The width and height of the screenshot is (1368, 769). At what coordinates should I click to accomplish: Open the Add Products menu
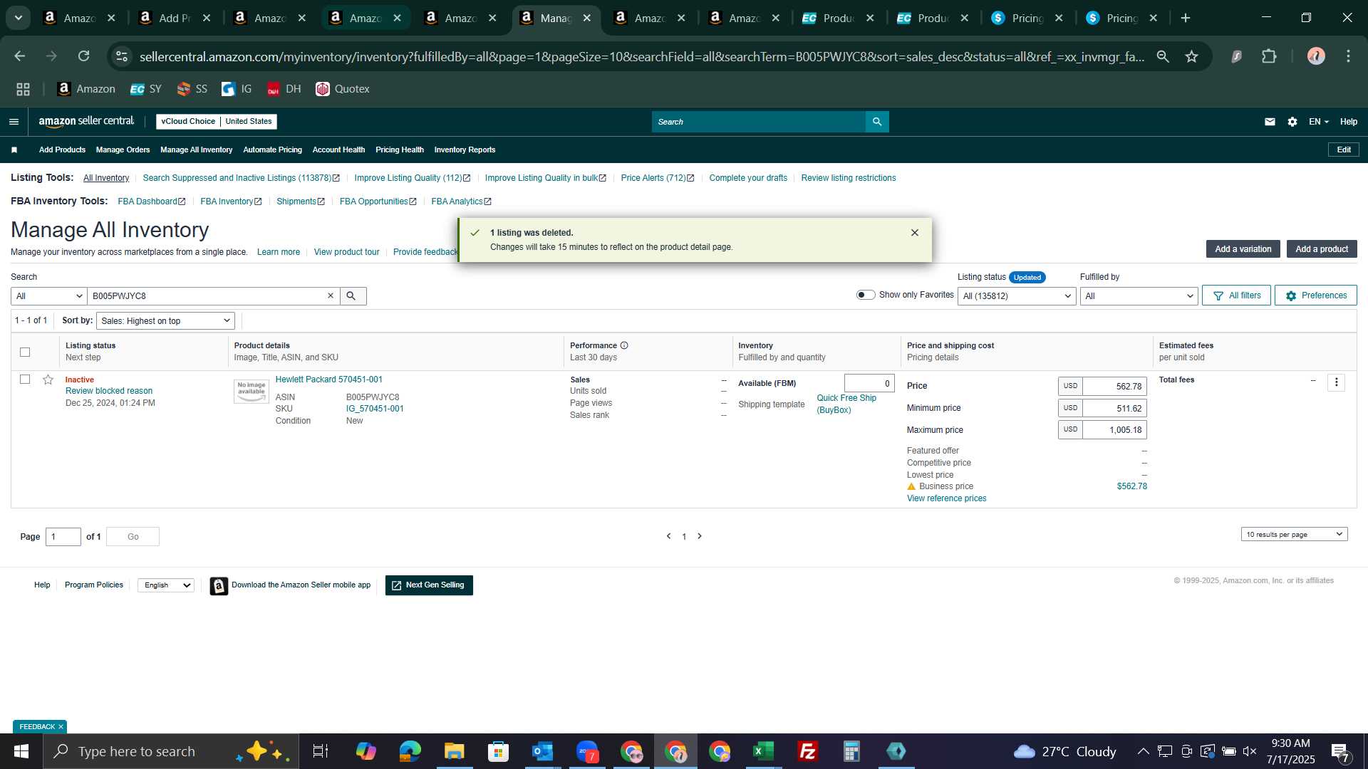[x=62, y=150]
